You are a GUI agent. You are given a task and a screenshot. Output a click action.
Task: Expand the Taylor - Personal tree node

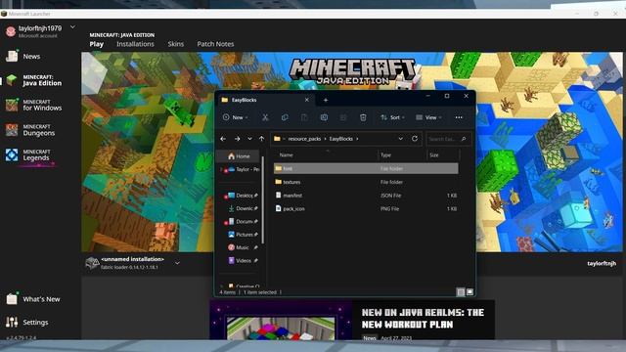222,169
